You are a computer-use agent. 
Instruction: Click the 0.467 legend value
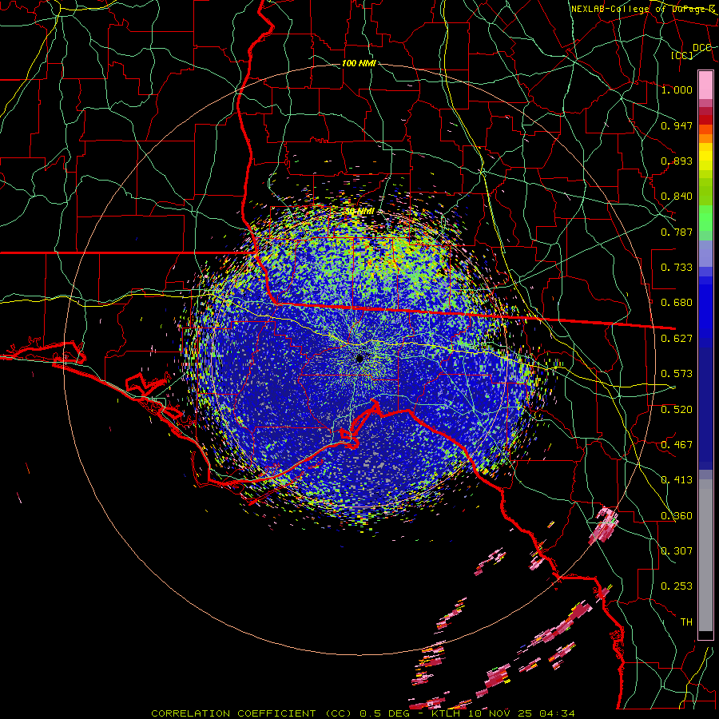click(x=677, y=445)
